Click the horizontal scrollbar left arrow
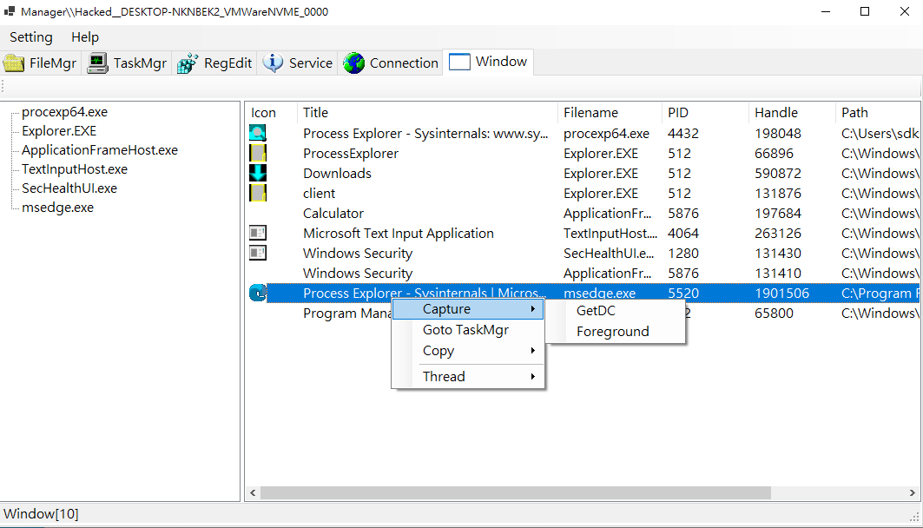Image resolution: width=923 pixels, height=528 pixels. click(x=254, y=492)
